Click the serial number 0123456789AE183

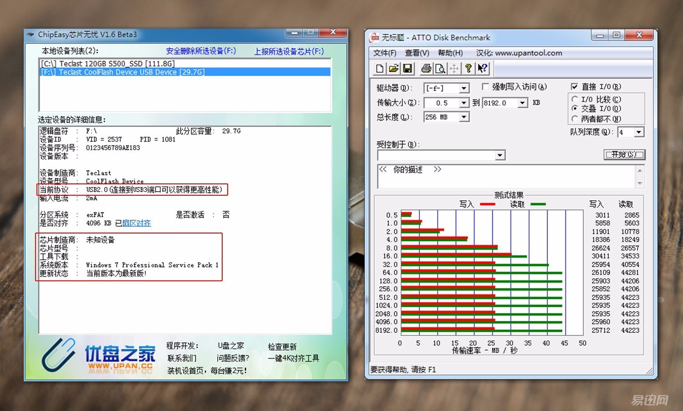(x=113, y=148)
